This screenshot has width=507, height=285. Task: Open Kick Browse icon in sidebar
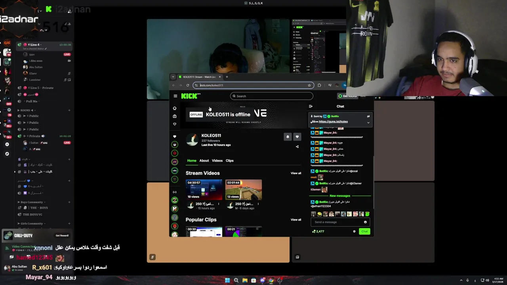point(175,116)
